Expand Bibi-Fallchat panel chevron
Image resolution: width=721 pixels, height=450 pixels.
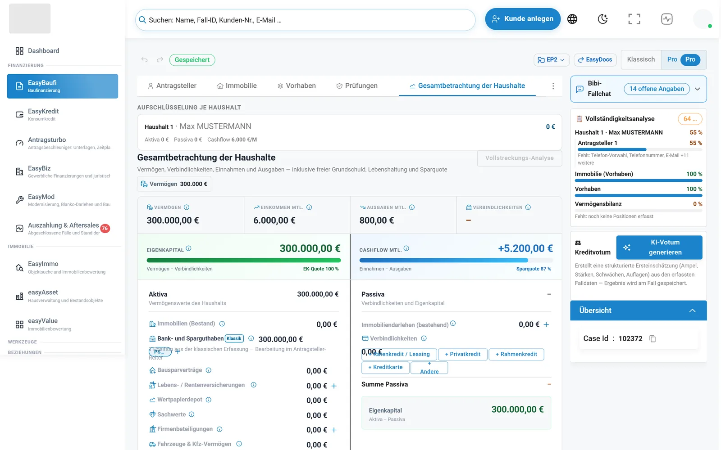tap(698, 89)
